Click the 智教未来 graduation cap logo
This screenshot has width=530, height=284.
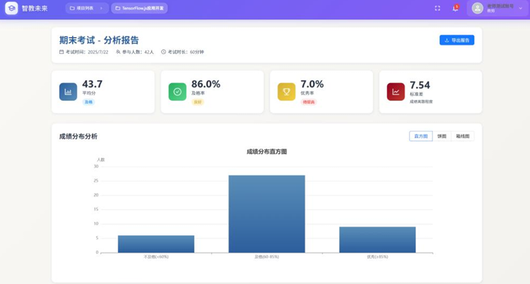[11, 8]
